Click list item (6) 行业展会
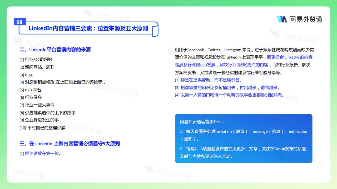This screenshot has height=189, width=337. click(x=31, y=97)
